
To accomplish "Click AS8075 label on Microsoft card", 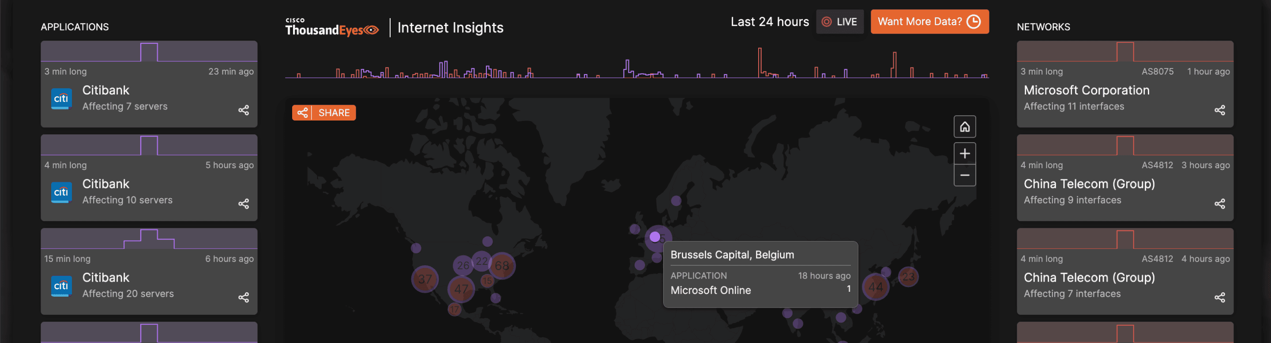I will coord(1158,72).
